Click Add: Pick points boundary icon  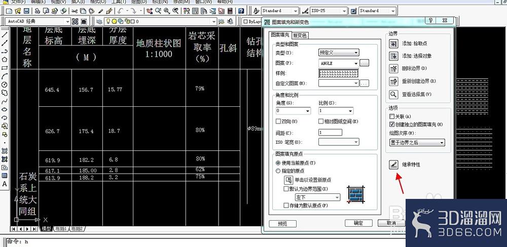click(x=393, y=44)
